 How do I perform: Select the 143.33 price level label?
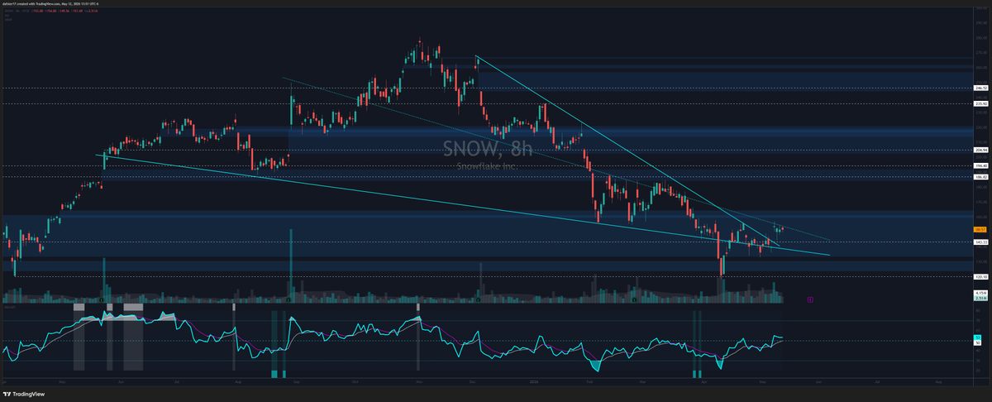tap(982, 242)
